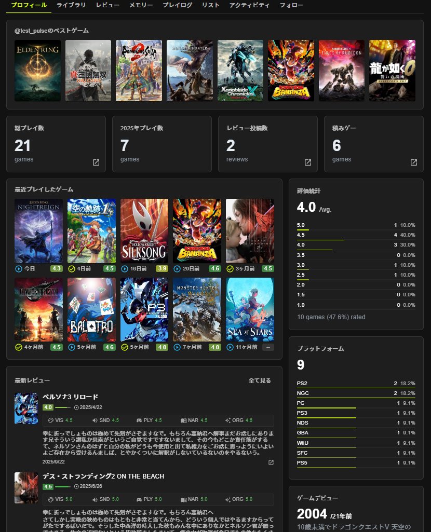Open Sea of Stars recent game cover
This screenshot has width=431, height=532.
(250, 310)
